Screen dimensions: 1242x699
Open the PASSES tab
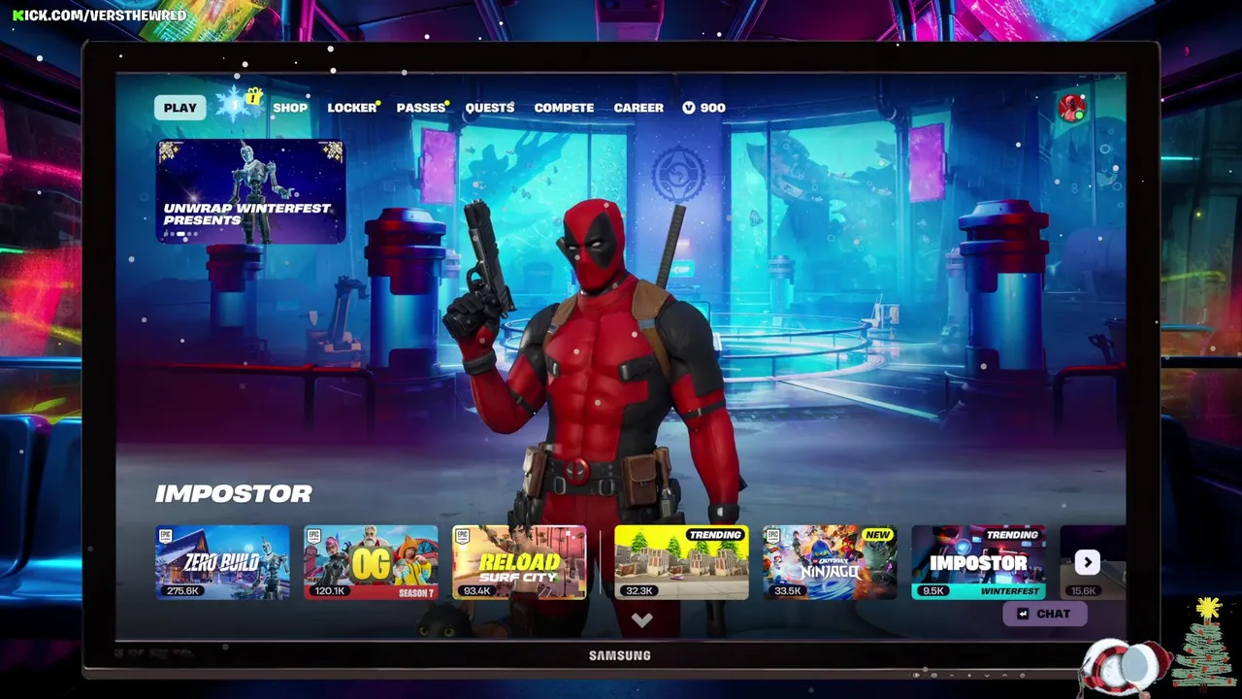tap(420, 108)
